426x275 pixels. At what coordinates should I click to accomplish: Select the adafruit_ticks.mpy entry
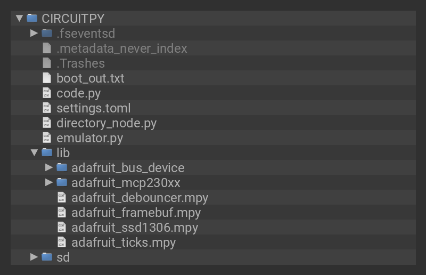coord(124,242)
